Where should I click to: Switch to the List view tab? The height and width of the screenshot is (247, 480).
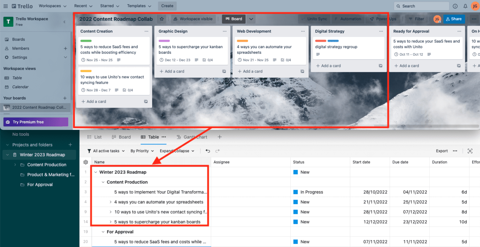tap(94, 137)
